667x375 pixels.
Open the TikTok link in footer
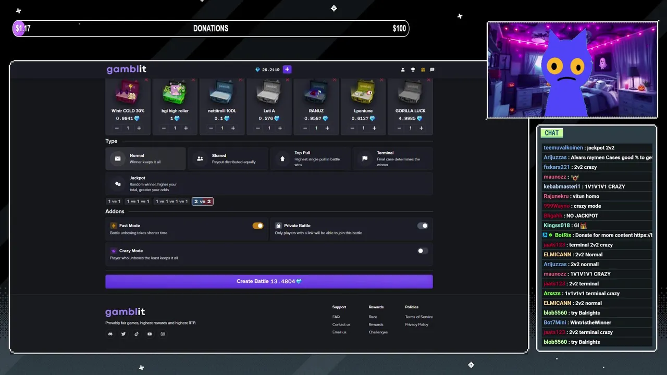click(137, 334)
